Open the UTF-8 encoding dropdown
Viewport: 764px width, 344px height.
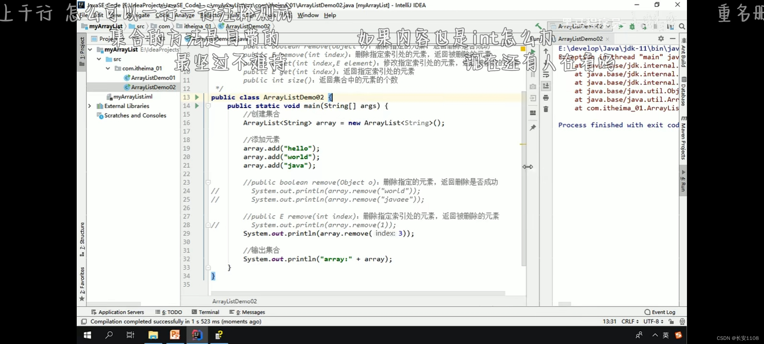click(x=653, y=321)
